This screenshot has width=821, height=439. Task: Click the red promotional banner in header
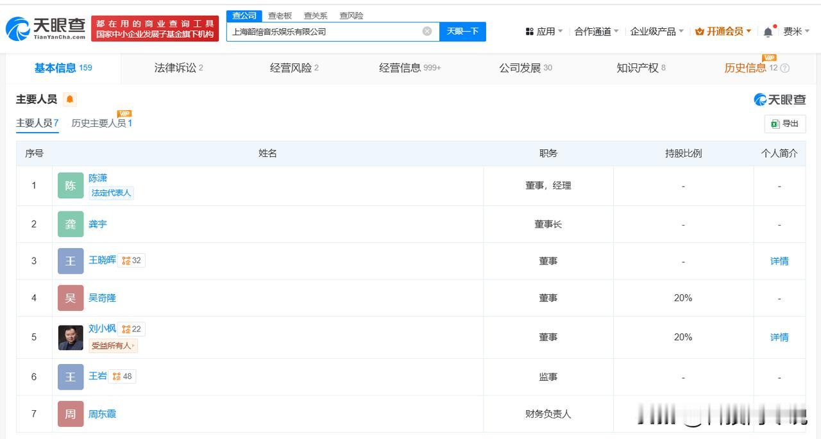[x=155, y=28]
